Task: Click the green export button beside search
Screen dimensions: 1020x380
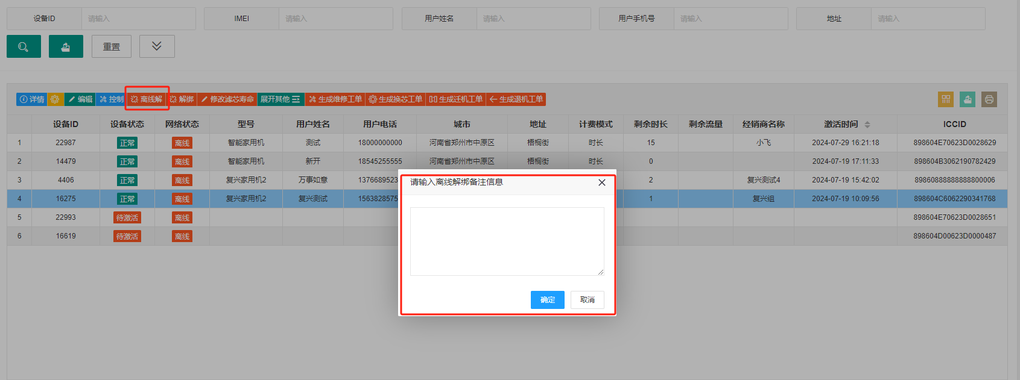Action: [66, 46]
